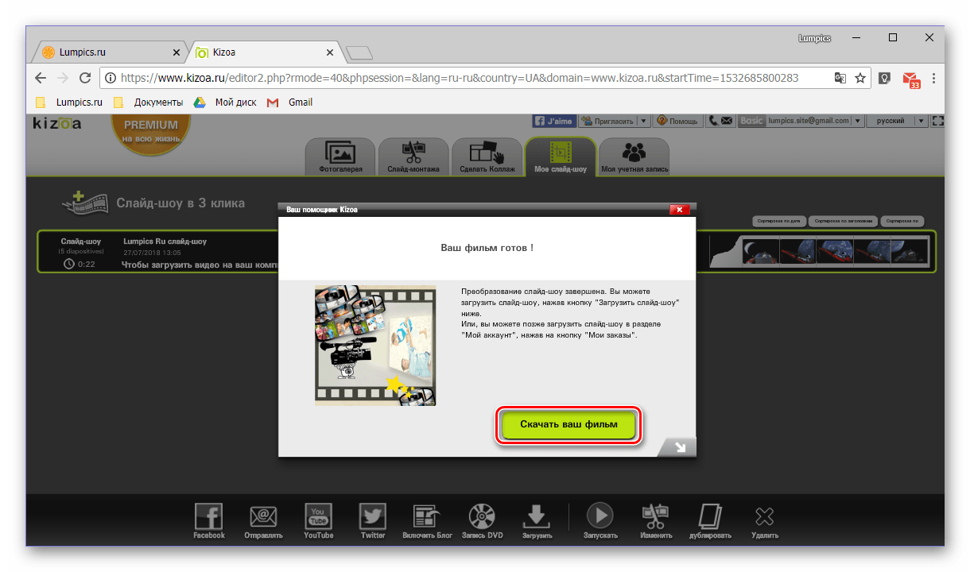This screenshot has width=974, height=572.
Task: Switch to the Слайд-монтаж tab
Action: pyautogui.click(x=413, y=157)
